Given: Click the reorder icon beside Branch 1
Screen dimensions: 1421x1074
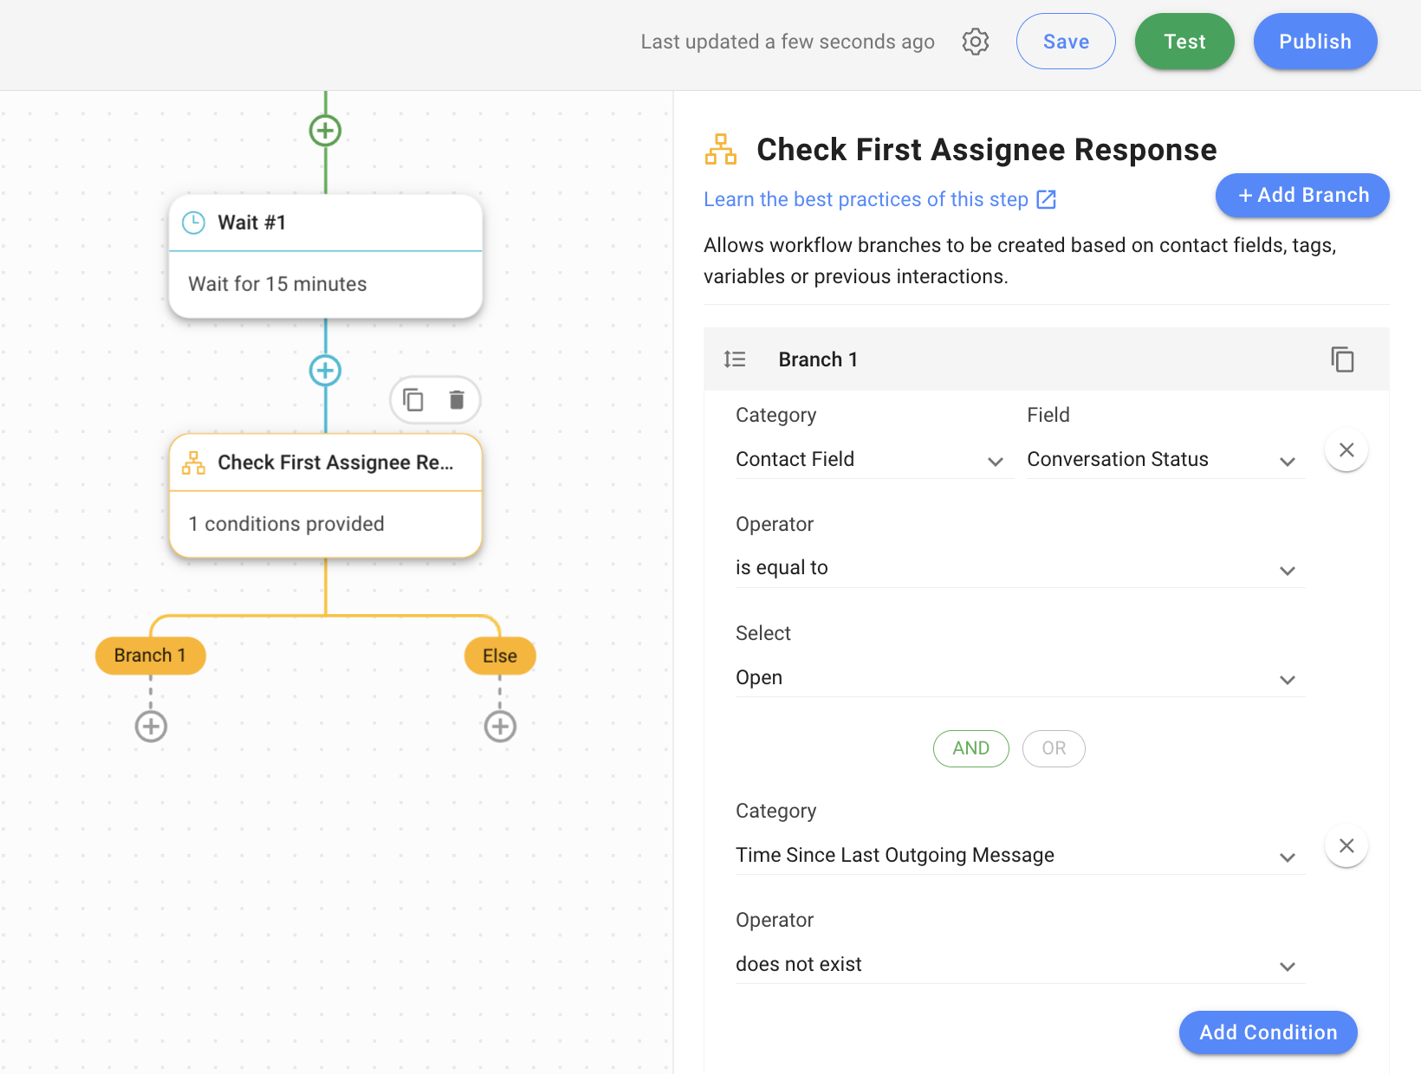Looking at the screenshot, I should pos(734,359).
